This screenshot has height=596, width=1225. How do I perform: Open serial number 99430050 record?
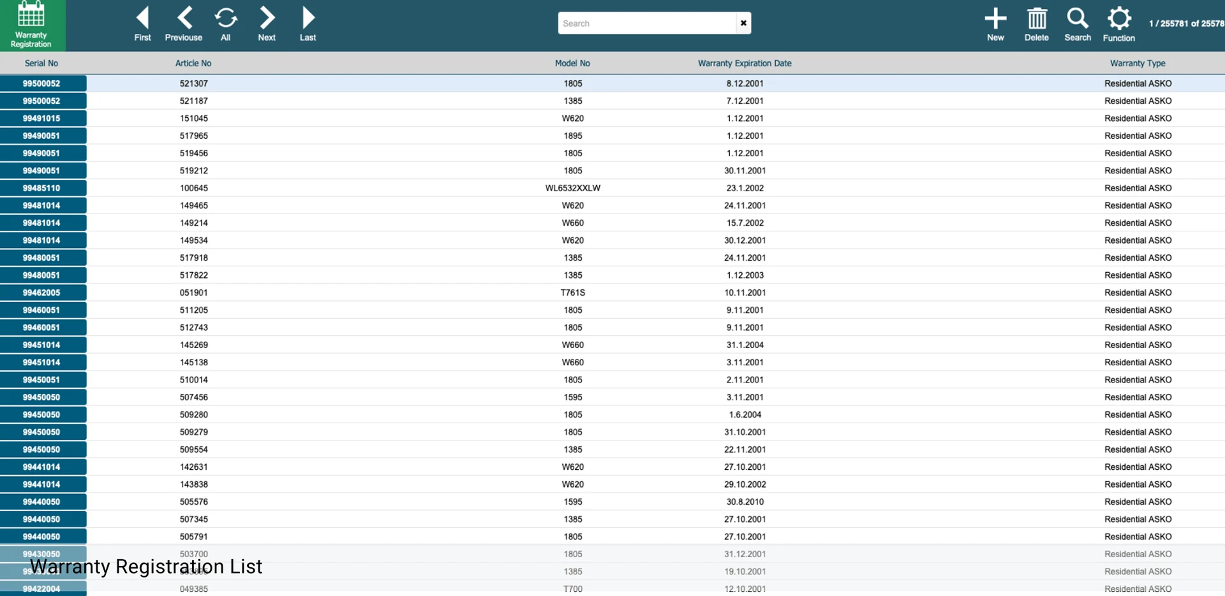pyautogui.click(x=43, y=554)
